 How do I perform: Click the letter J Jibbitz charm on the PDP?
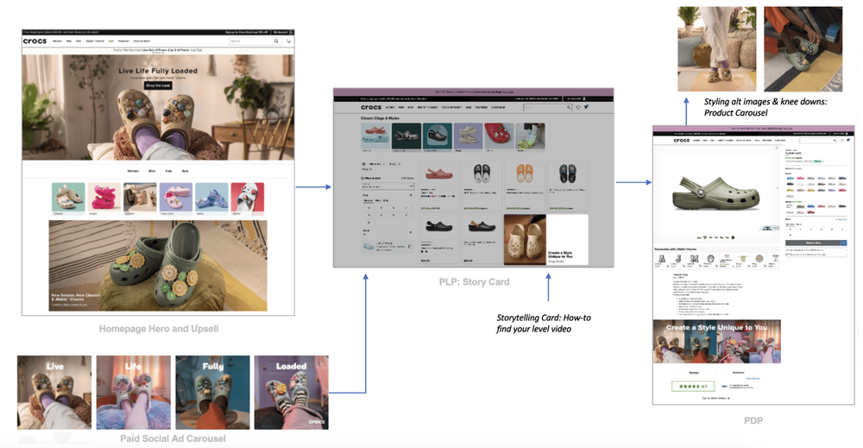tap(678, 259)
